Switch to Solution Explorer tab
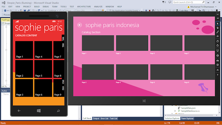 (172, 118)
